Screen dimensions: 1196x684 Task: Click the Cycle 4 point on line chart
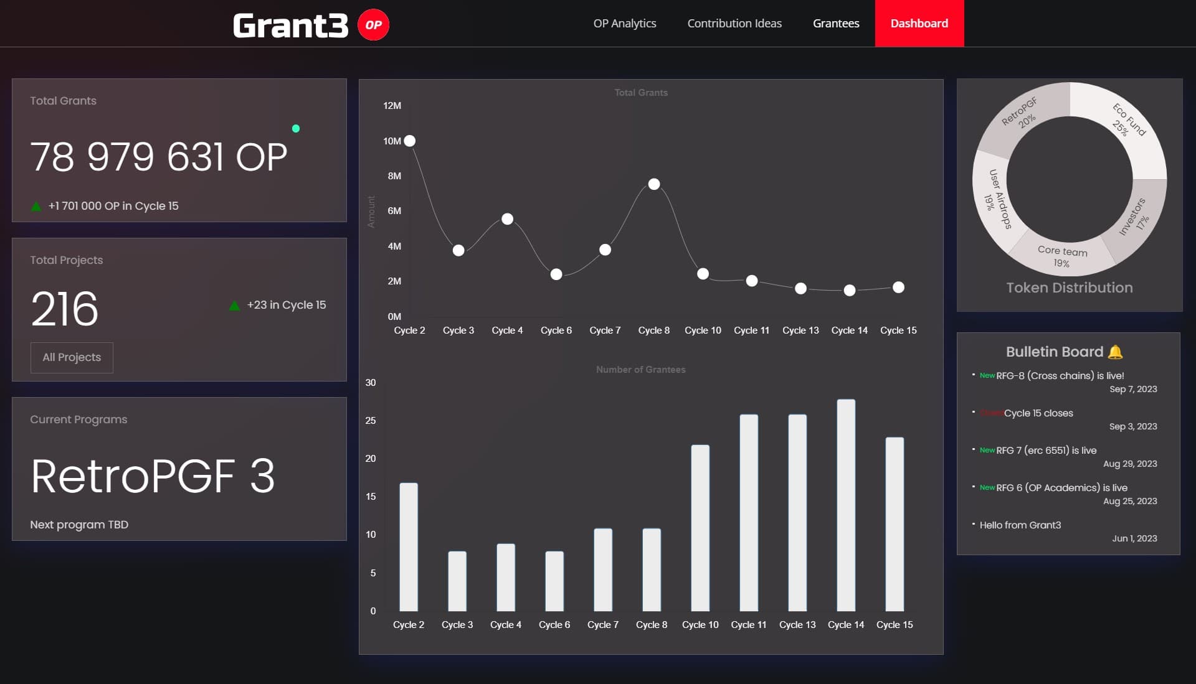tap(507, 219)
